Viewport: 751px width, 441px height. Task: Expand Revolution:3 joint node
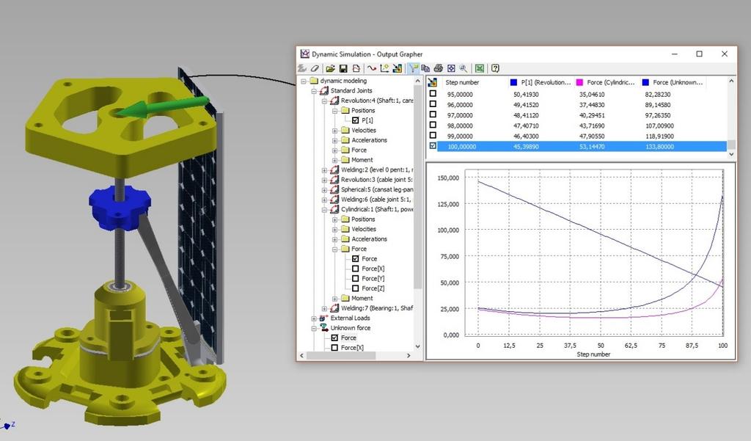pos(325,180)
